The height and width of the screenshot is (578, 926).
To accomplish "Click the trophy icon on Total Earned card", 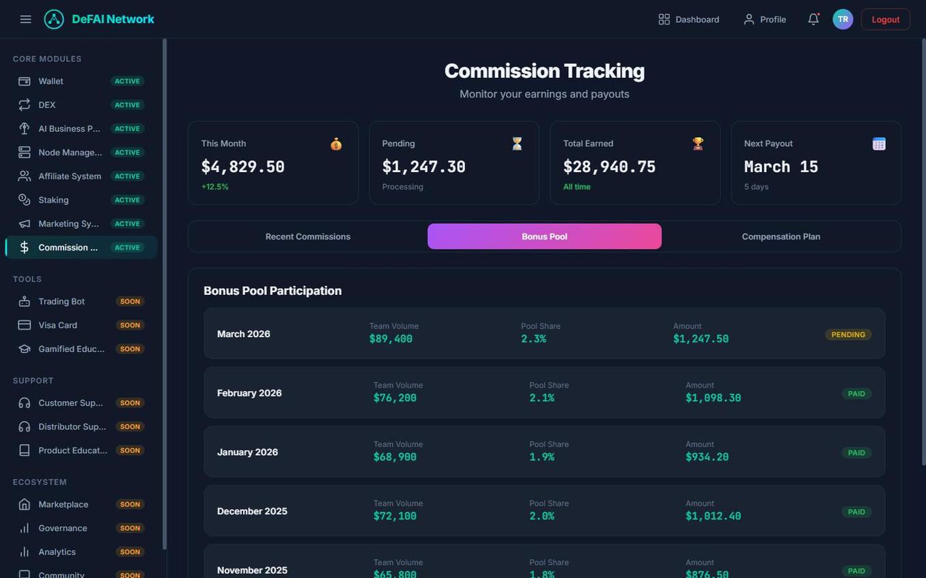I will [698, 143].
